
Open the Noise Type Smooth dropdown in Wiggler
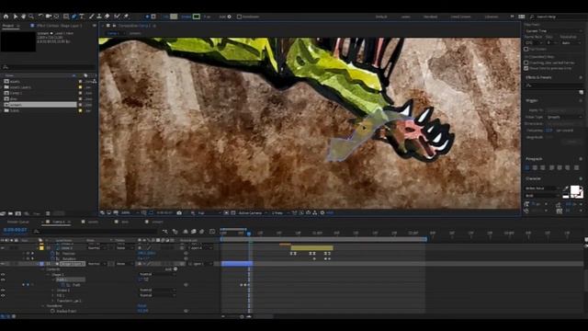point(564,117)
